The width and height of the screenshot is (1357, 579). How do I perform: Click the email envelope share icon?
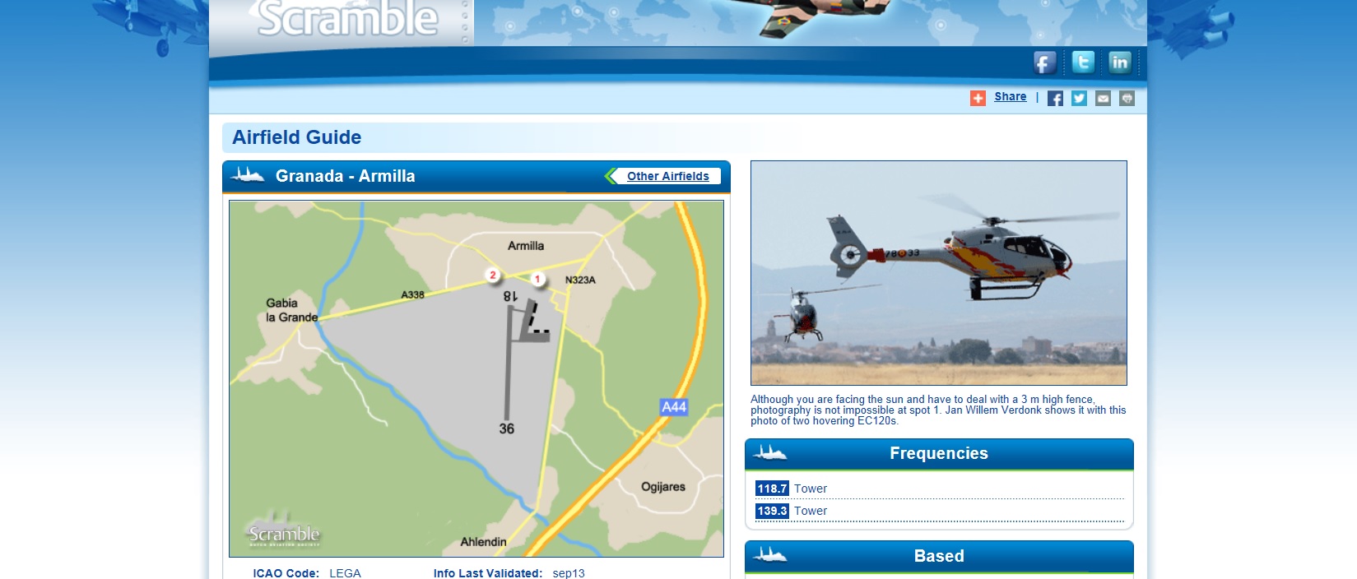(x=1103, y=98)
